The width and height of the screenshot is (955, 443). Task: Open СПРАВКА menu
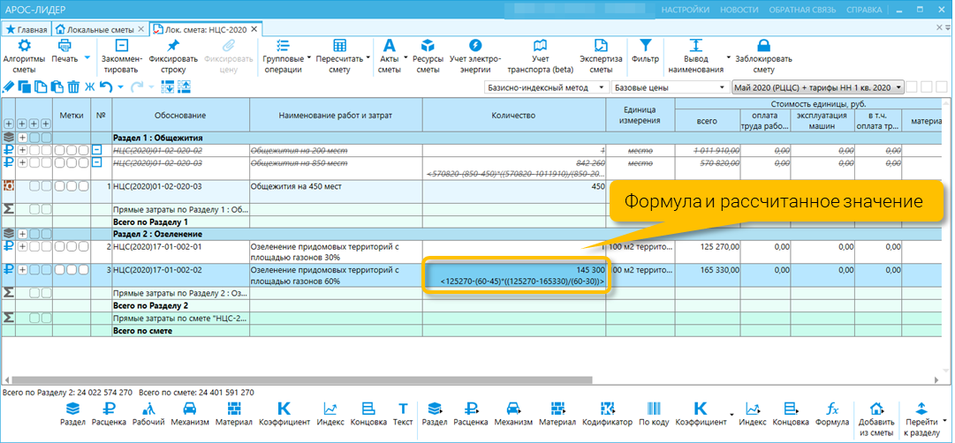(x=864, y=10)
